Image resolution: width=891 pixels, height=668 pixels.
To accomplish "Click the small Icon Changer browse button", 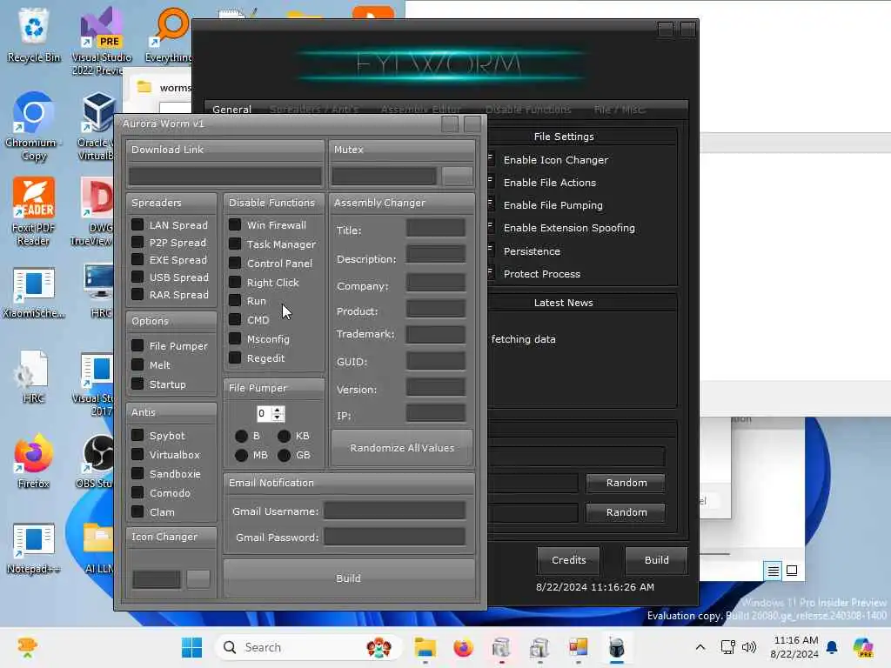I will click(198, 578).
